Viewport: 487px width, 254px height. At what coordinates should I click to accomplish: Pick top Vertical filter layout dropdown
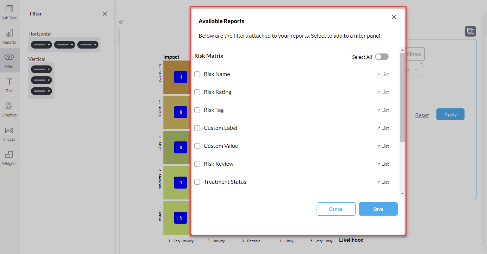pyautogui.click(x=41, y=69)
